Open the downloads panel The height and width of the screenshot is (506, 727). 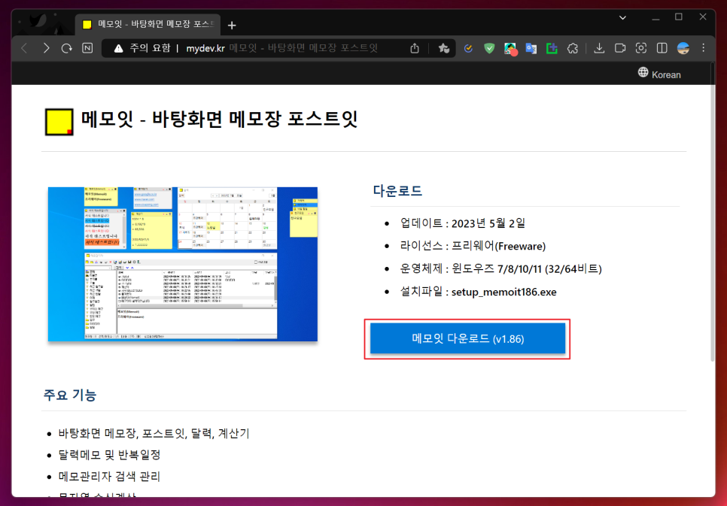pyautogui.click(x=599, y=48)
